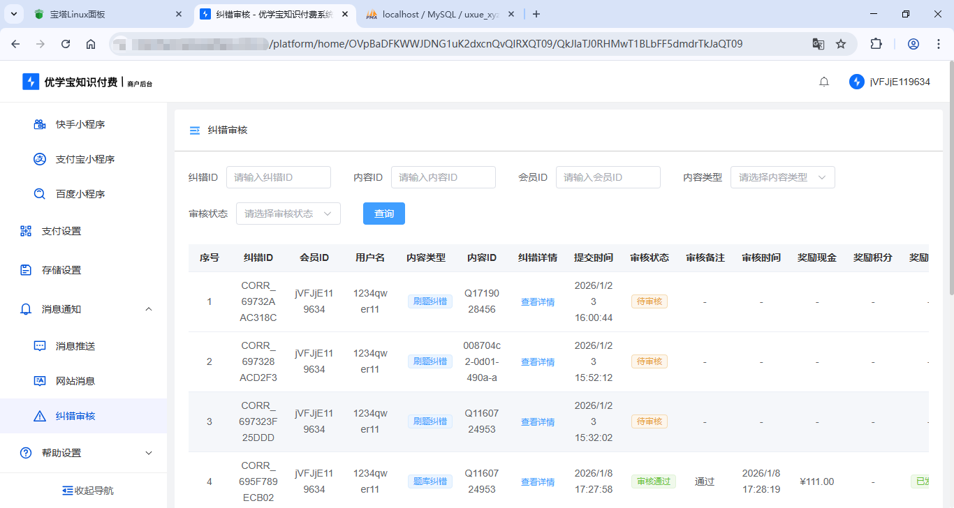Click 收起导航 to collapse the sidebar
The width and height of the screenshot is (954, 508).
click(x=87, y=491)
